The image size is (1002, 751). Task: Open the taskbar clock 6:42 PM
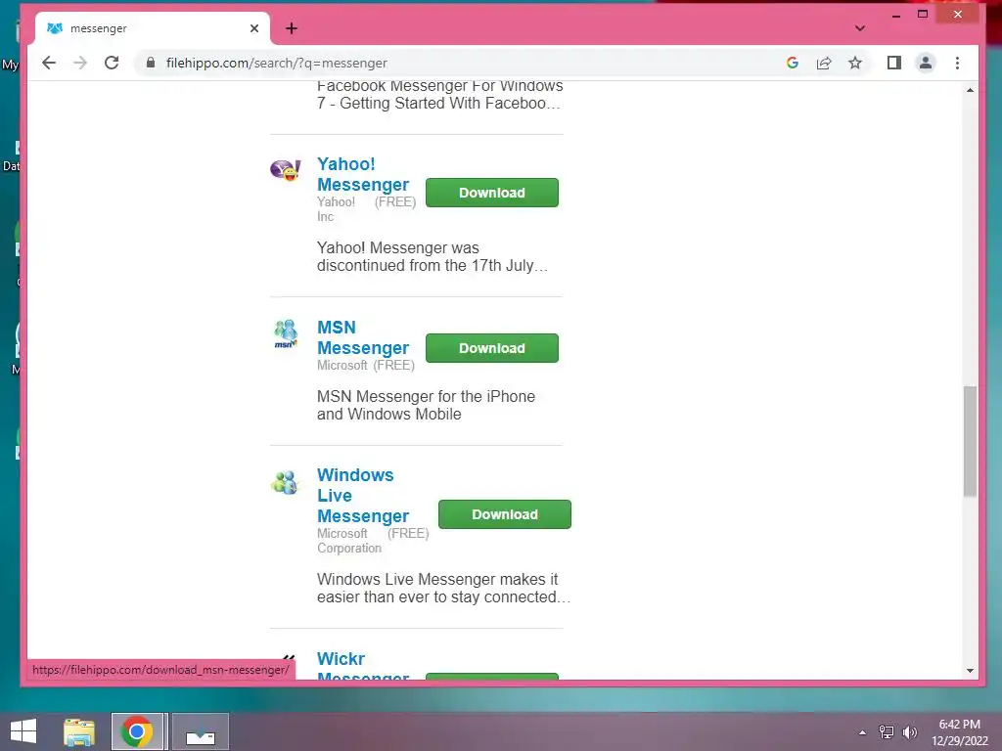click(959, 732)
